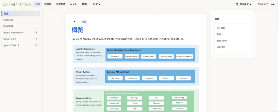Viewport: 278px width, 112px height.
Task: Open the 智能体 navigation item
Action: tap(48, 4)
